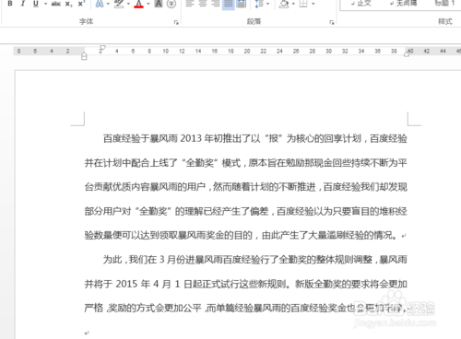Viewport: 461px width, 339px height.
Task: Apply red font color A
Action: (x=138, y=4)
